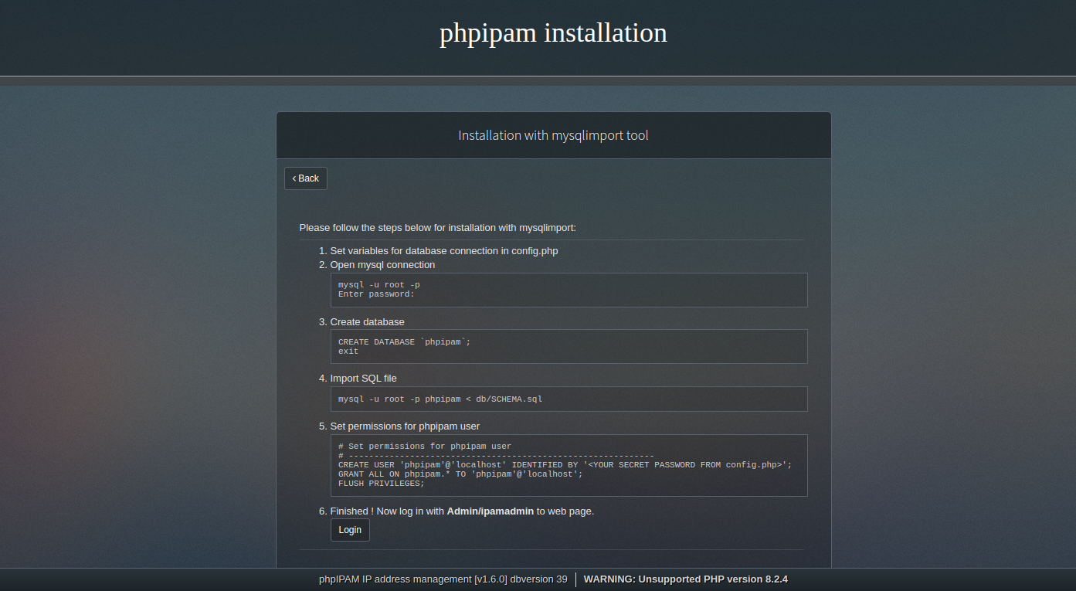Click the GRANT ALL ON phpipam.* line
1076x591 pixels.
(x=460, y=474)
